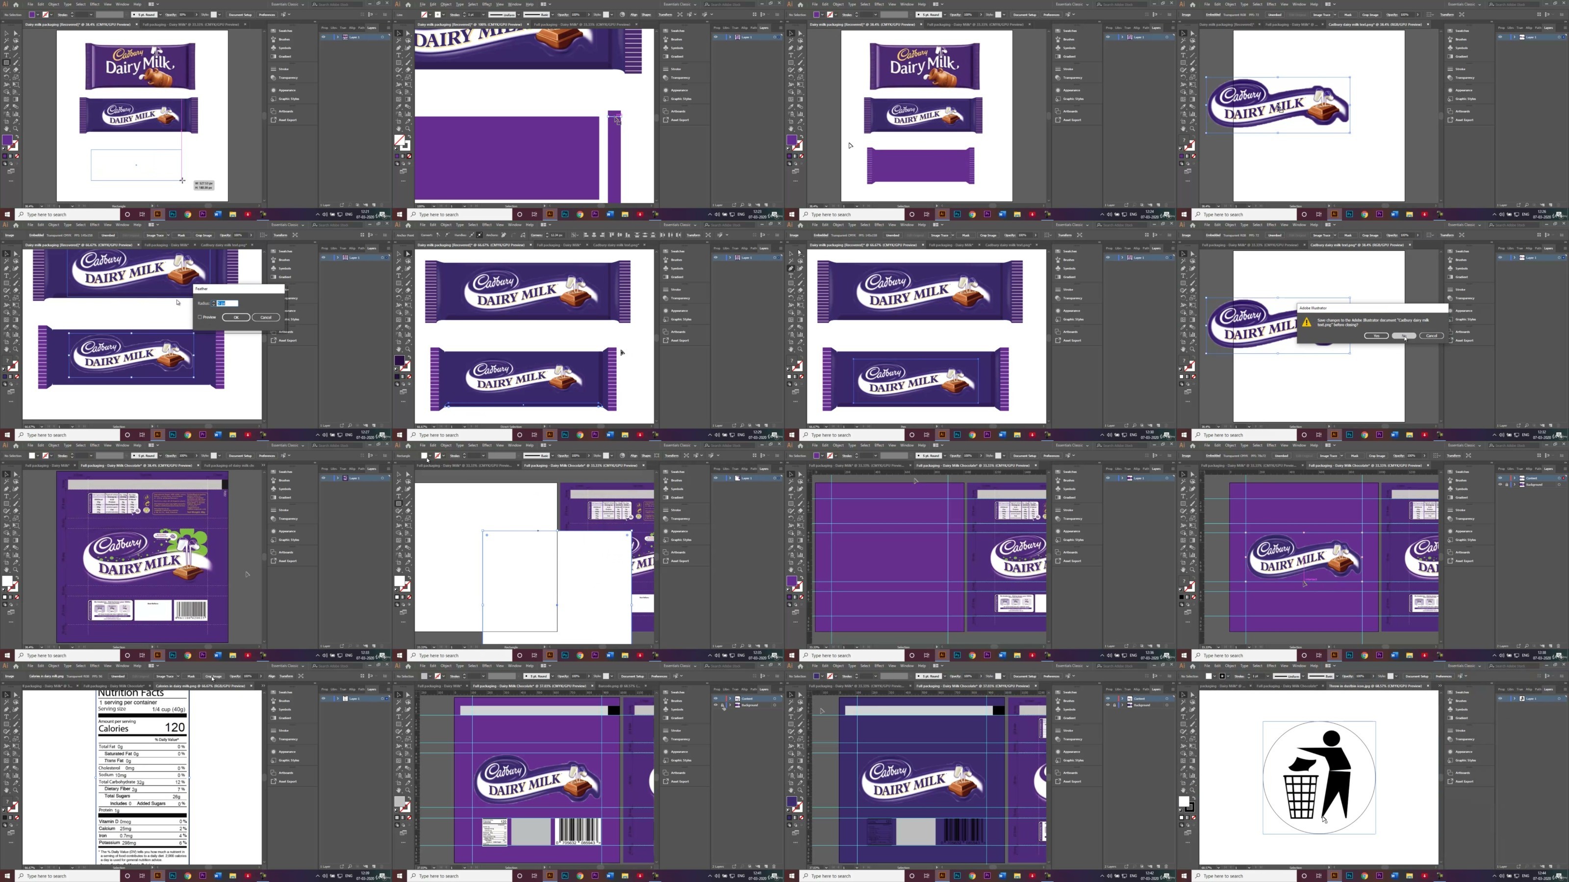Open Effect menu in the trash-bin icon window
1569x882 pixels.
coord(1271,666)
